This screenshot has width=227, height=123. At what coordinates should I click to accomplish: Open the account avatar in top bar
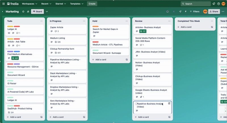(x=223, y=4)
